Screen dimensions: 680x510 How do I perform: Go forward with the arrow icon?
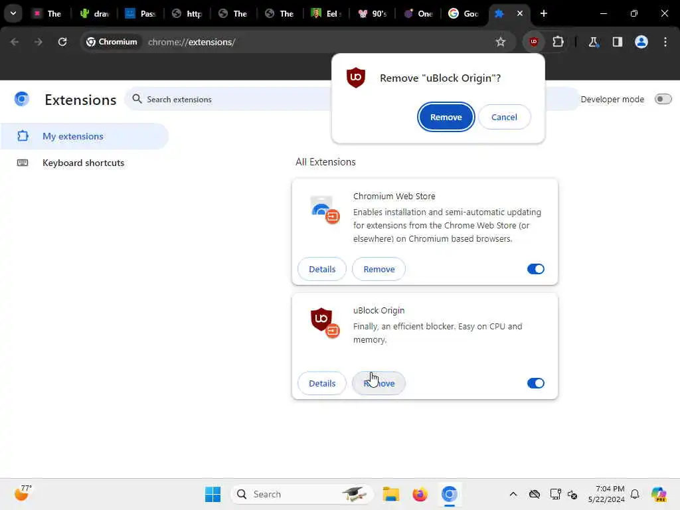pos(38,42)
